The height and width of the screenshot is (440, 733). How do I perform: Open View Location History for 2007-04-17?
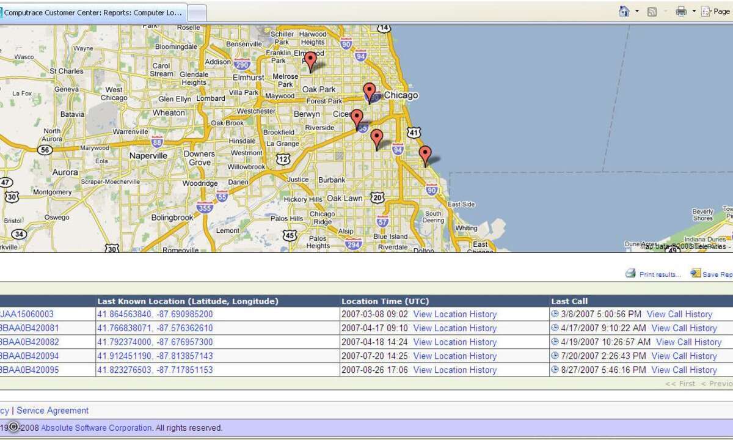coord(454,328)
